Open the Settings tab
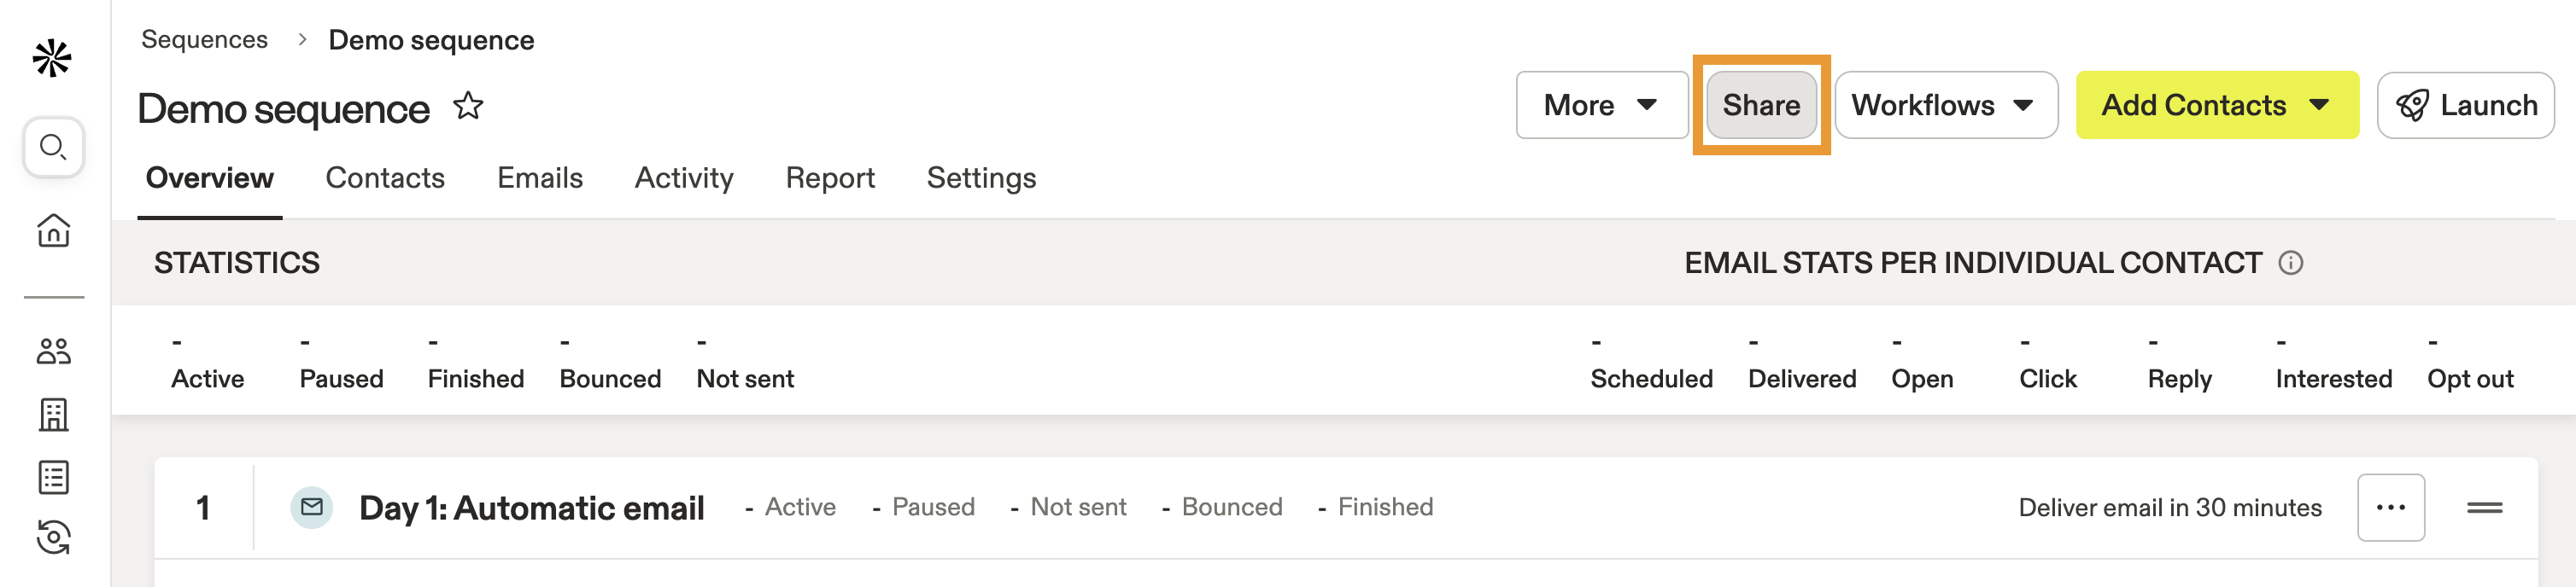Viewport: 2576px width, 587px height. point(981,177)
